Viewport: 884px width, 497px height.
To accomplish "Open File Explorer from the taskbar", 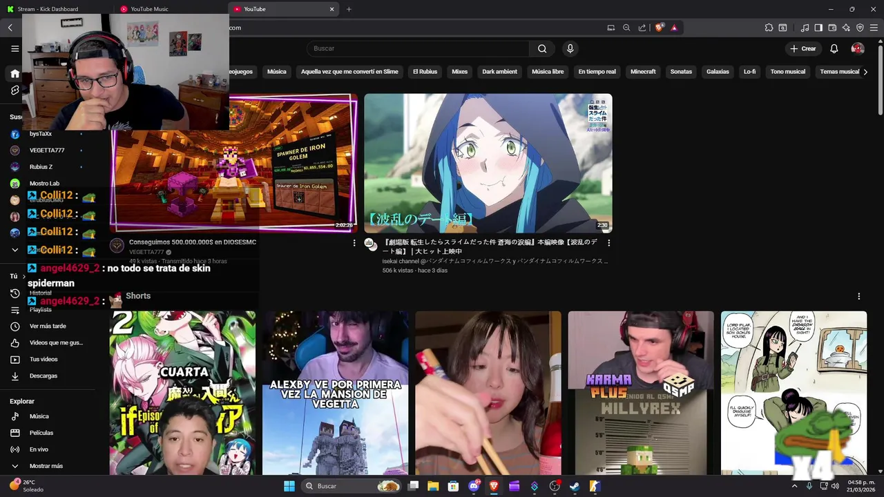I will click(x=433, y=486).
